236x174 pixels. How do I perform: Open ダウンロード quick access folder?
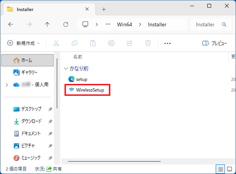tap(27, 121)
